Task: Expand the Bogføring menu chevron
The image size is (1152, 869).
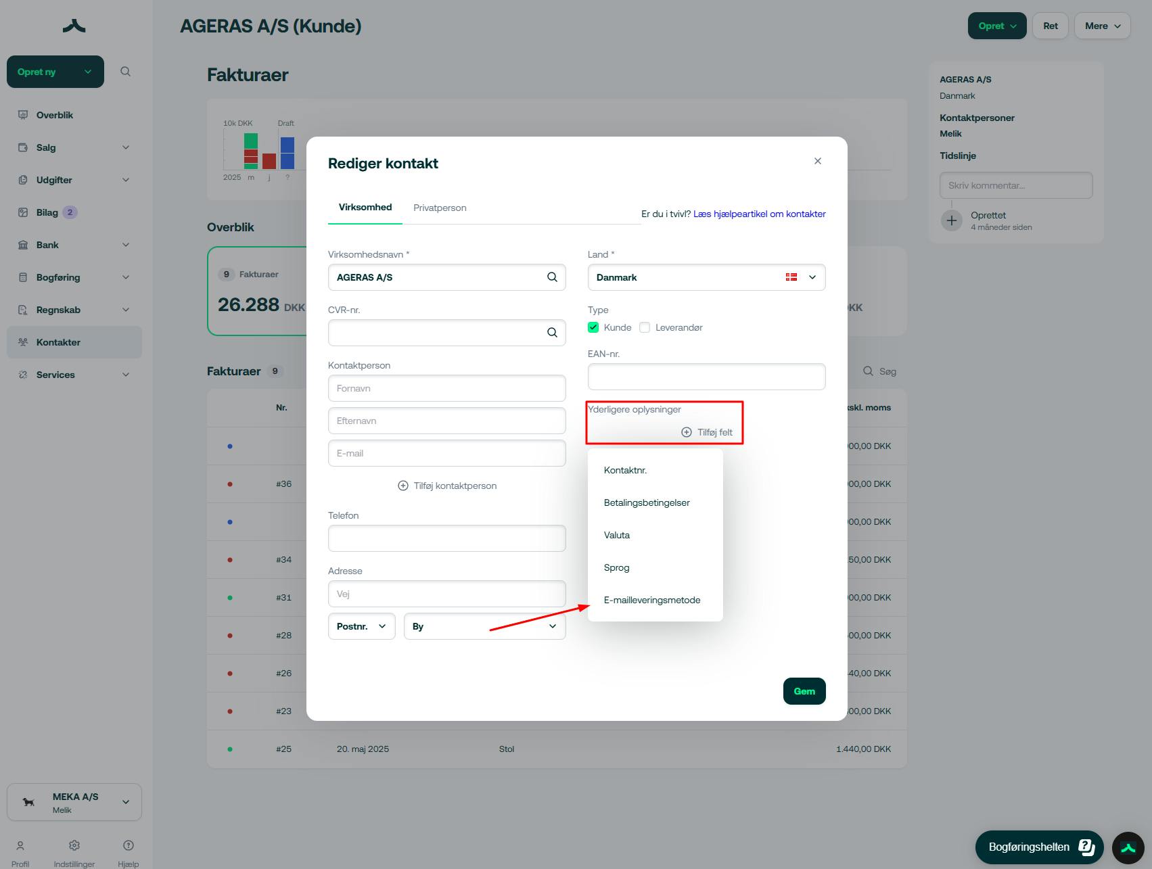Action: click(126, 277)
